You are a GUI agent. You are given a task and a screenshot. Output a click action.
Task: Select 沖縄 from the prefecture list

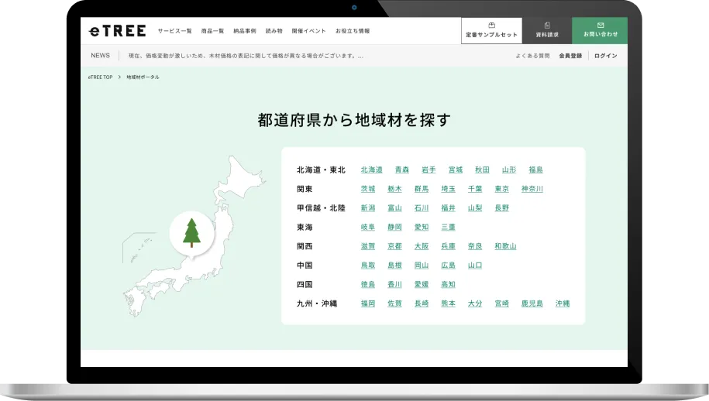562,303
